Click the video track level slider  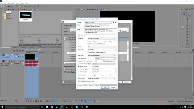point(16,57)
